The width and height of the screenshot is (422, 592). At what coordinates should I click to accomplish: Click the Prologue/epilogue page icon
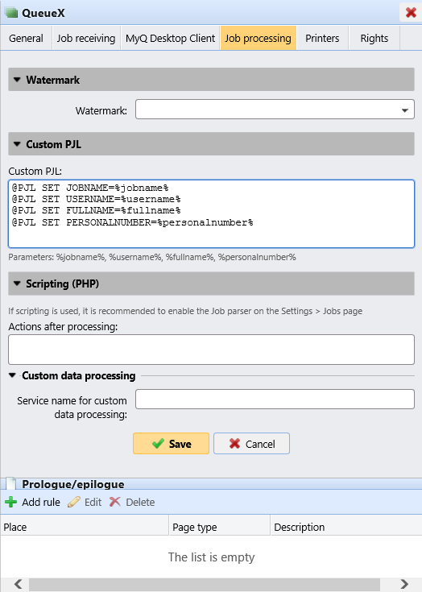tap(11, 483)
